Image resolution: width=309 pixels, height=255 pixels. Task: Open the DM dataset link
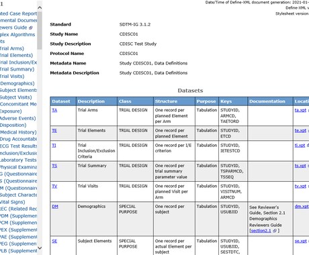point(55,206)
